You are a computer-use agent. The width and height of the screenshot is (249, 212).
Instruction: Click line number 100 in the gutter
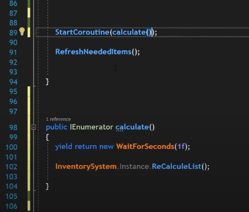click(11, 147)
